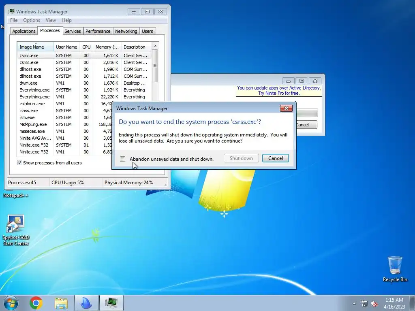Click the process list scrollbar thumb
This screenshot has width=415, height=311.
(x=155, y=66)
